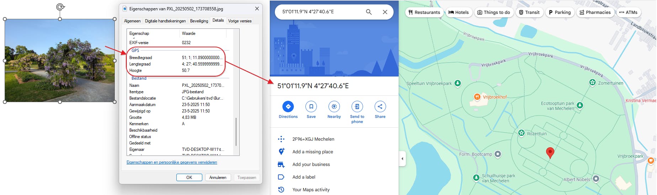Click the search magnifier icon in Maps
Viewport: 657px width, 195px height.
(369, 12)
